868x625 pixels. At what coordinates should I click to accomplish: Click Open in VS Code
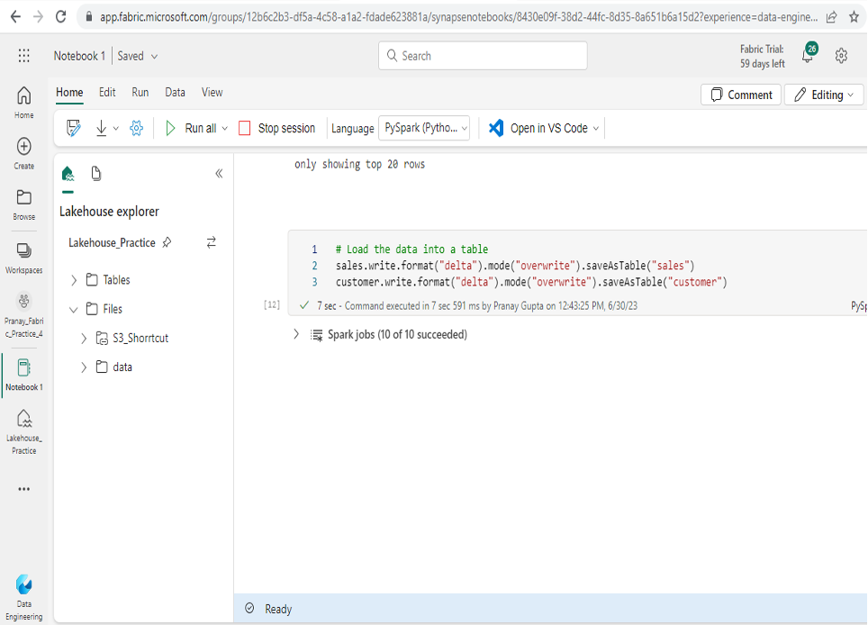538,128
